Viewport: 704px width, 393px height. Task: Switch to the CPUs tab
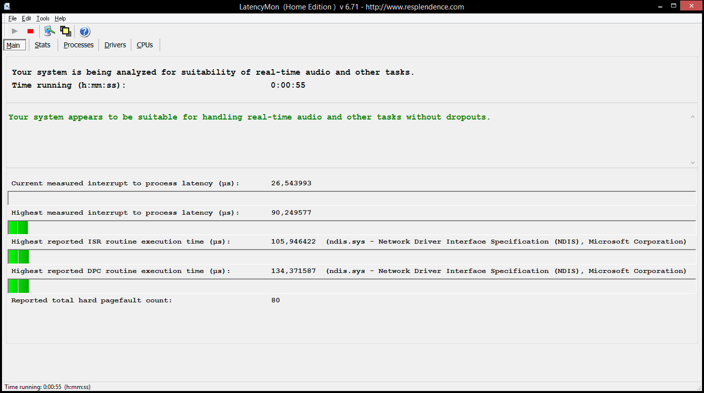pos(145,45)
